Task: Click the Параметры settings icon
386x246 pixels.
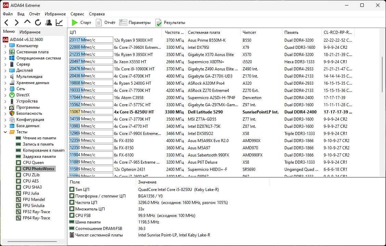Action: tap(123, 23)
